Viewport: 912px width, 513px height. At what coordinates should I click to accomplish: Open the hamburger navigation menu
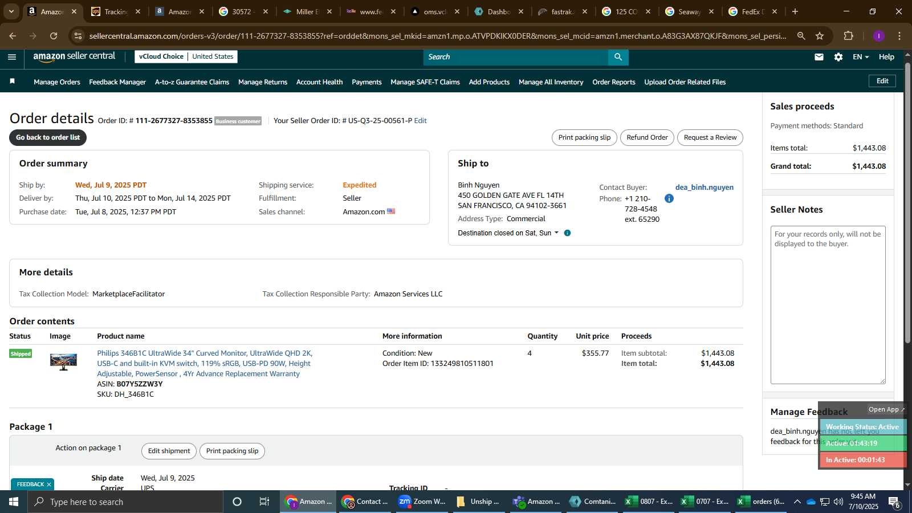click(x=12, y=56)
